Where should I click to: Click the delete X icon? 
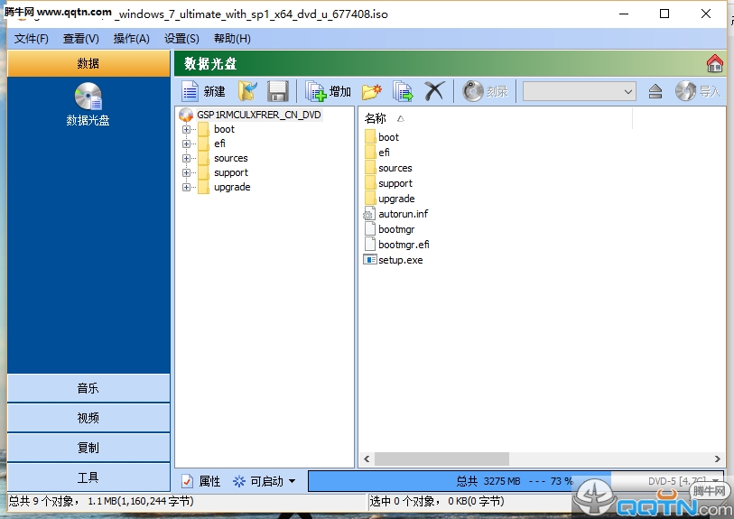434,91
